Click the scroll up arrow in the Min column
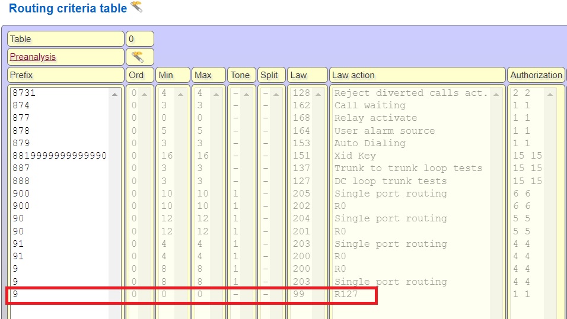 pyautogui.click(x=180, y=94)
